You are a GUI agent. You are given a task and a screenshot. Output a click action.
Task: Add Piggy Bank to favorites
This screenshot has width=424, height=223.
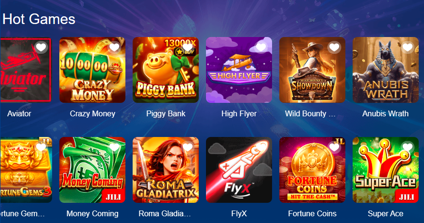click(188, 48)
